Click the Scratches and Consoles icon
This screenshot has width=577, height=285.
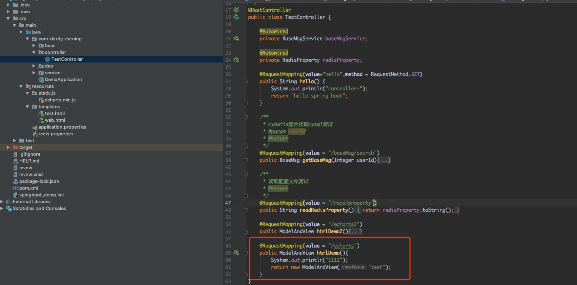click(9, 209)
